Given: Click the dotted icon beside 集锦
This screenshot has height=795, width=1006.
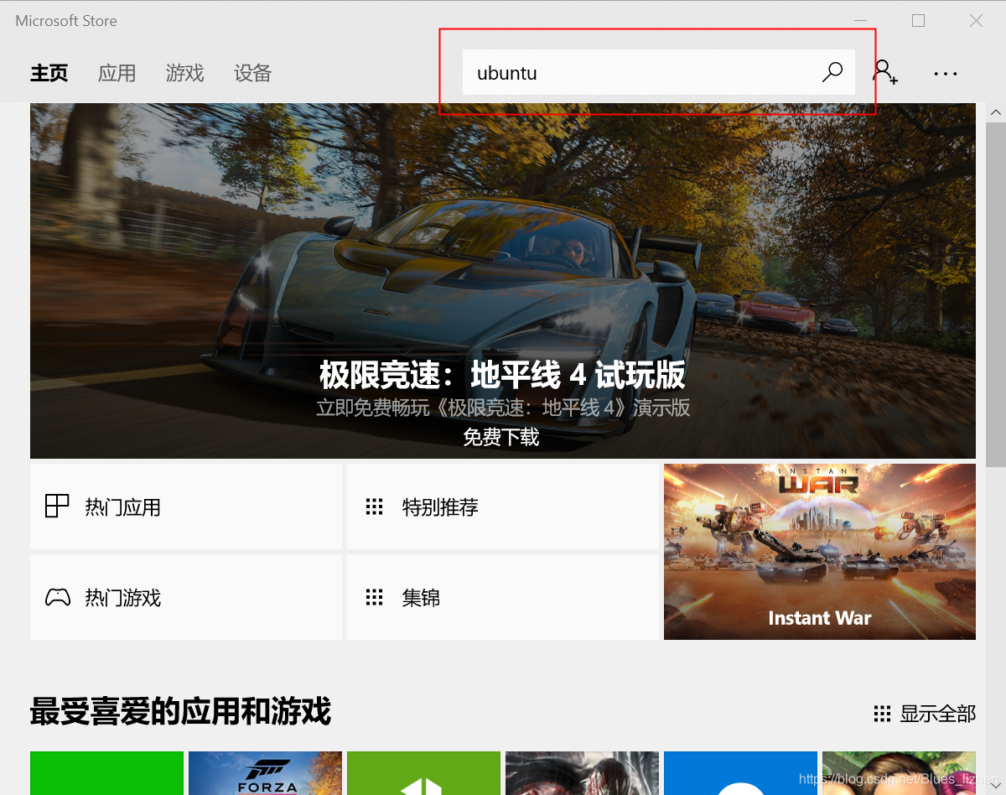Looking at the screenshot, I should [374, 598].
